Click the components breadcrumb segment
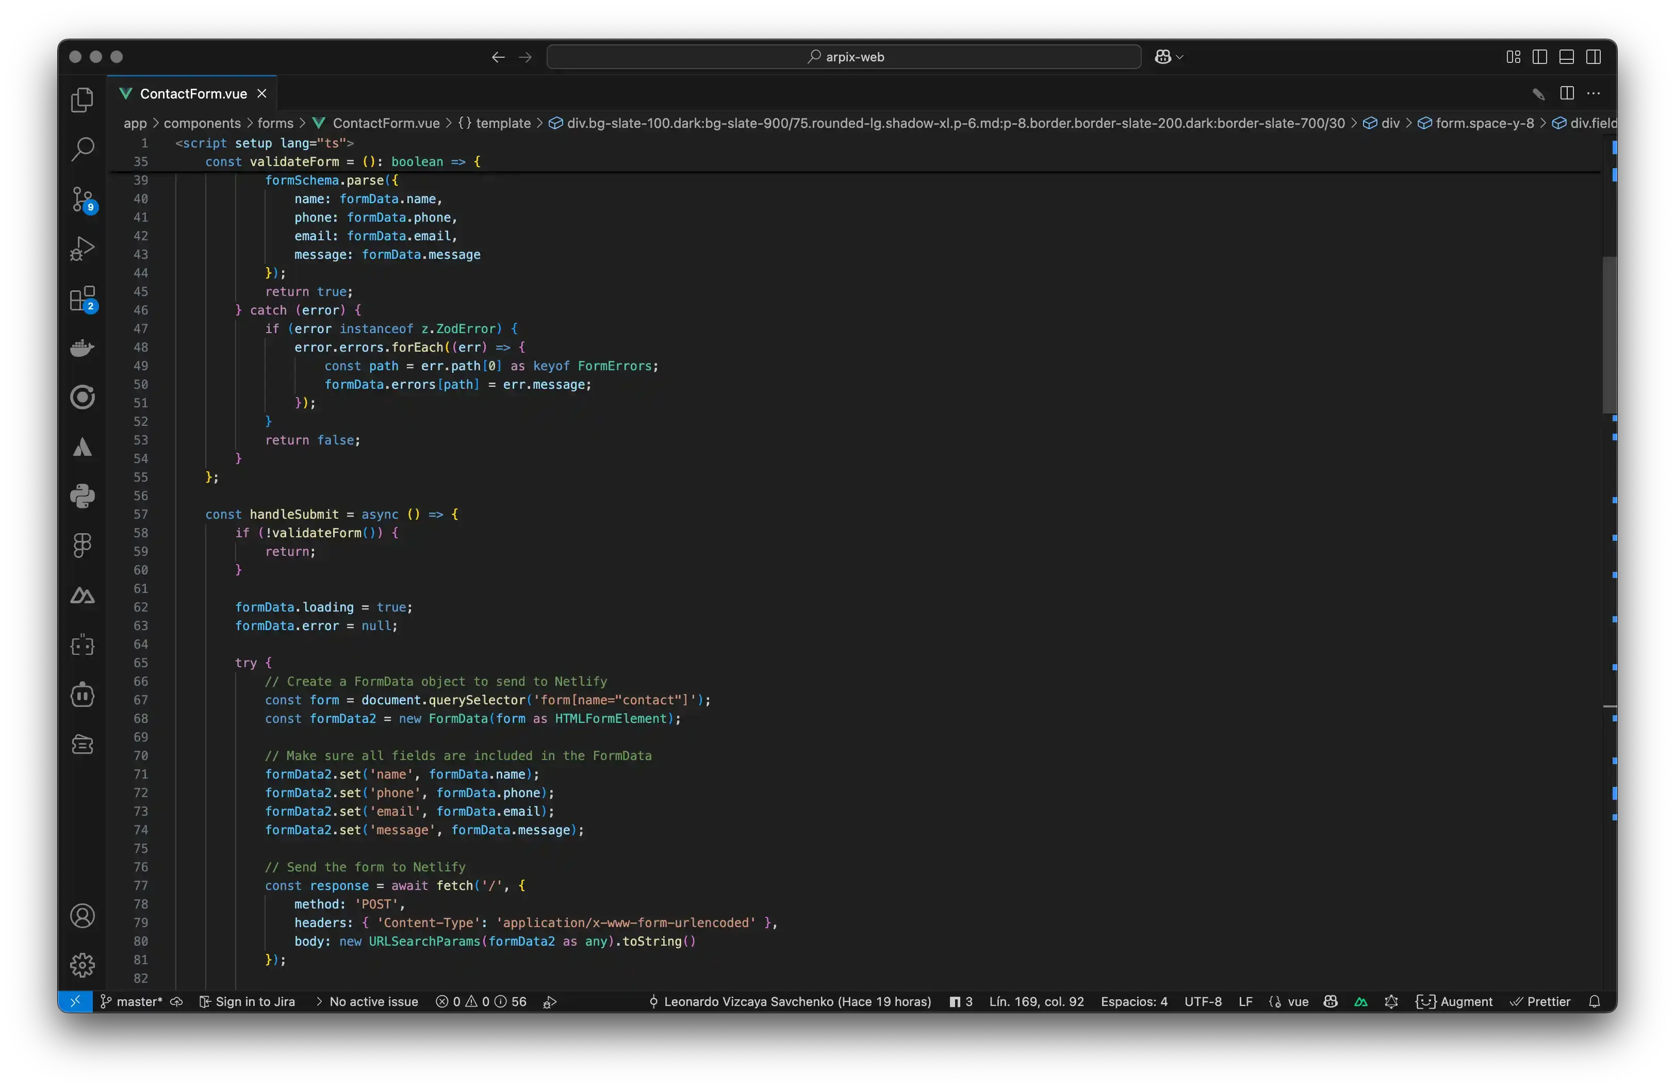The width and height of the screenshot is (1675, 1089). point(202,123)
